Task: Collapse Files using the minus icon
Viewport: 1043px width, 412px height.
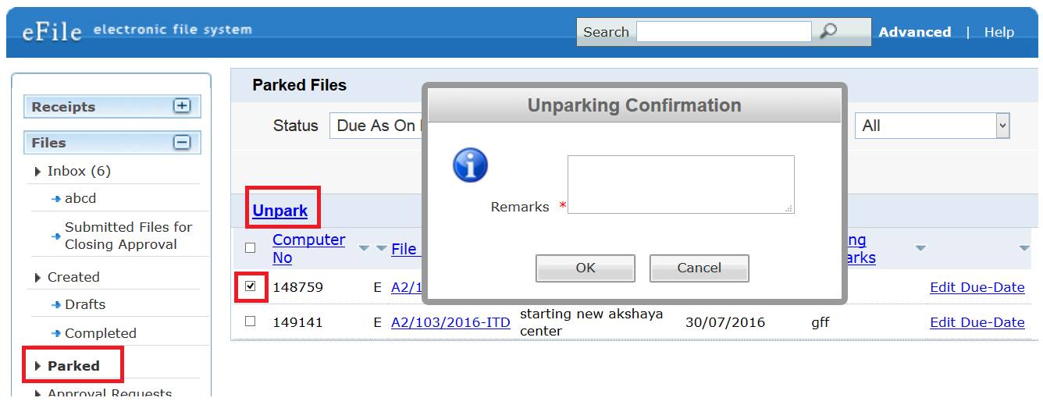Action: [x=182, y=142]
